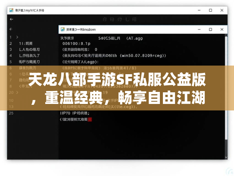Select the "win50.07.8209rceg" text
Screen dimensions: 234x176
[142, 56]
